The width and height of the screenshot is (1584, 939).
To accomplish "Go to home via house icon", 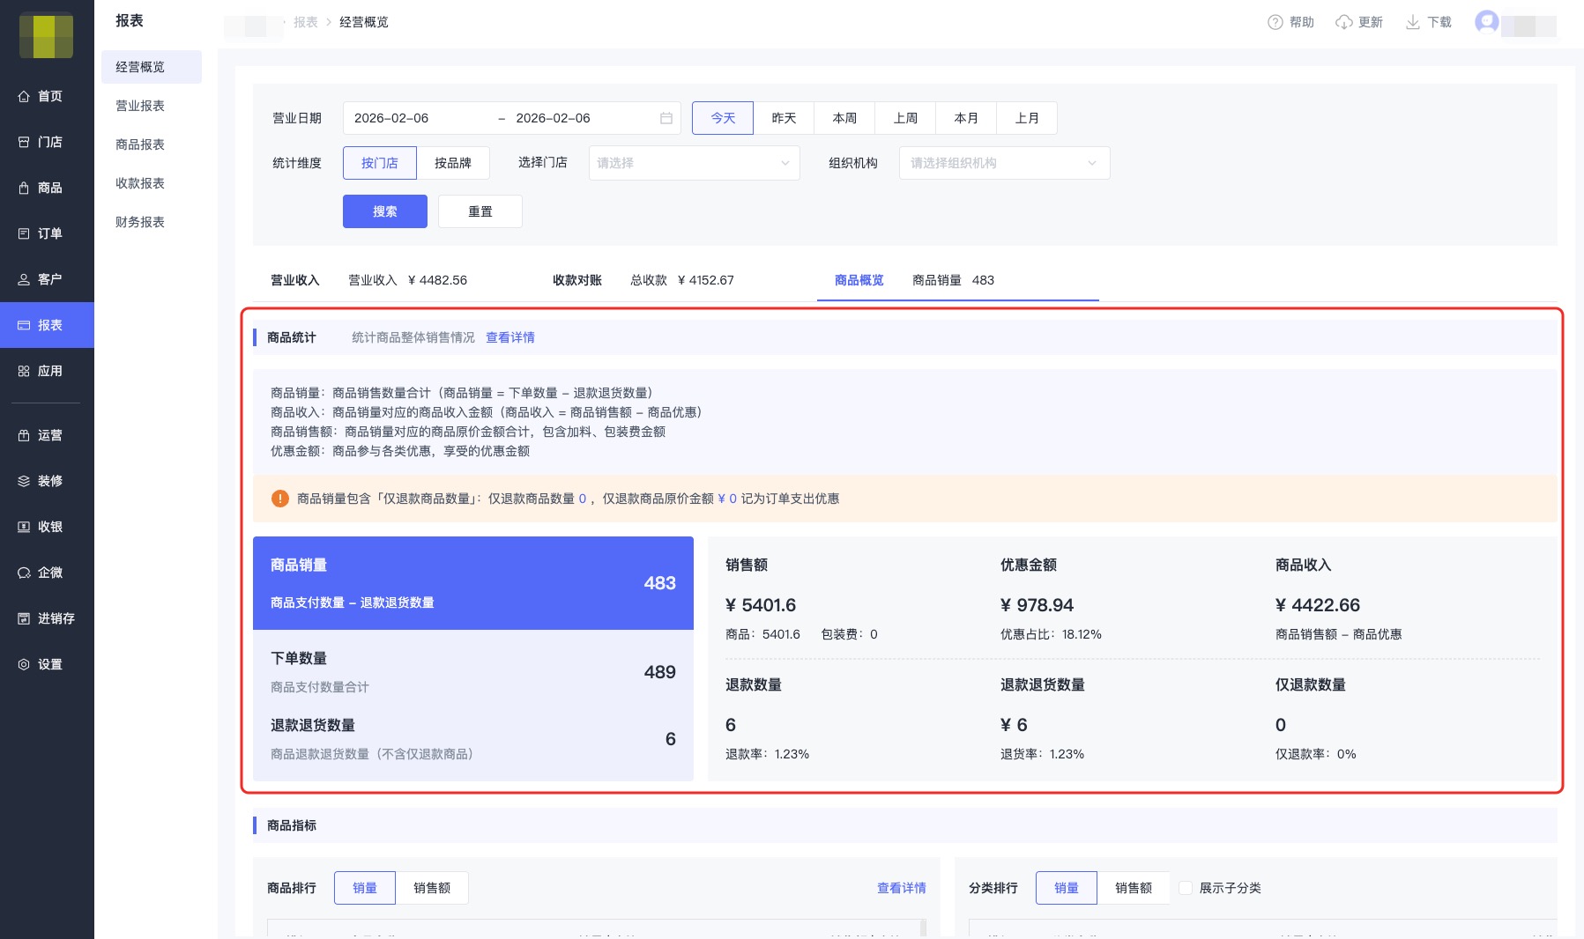I will 24,96.
